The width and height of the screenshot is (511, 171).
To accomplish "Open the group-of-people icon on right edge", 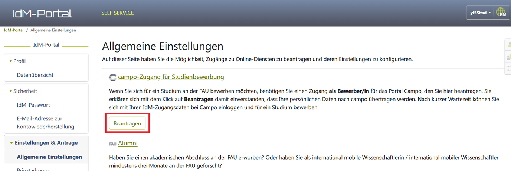I will coord(508,57).
